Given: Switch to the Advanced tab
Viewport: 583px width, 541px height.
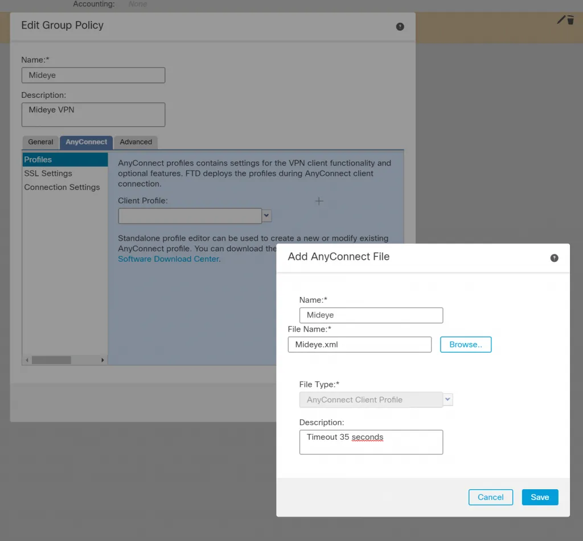Looking at the screenshot, I should [x=136, y=142].
